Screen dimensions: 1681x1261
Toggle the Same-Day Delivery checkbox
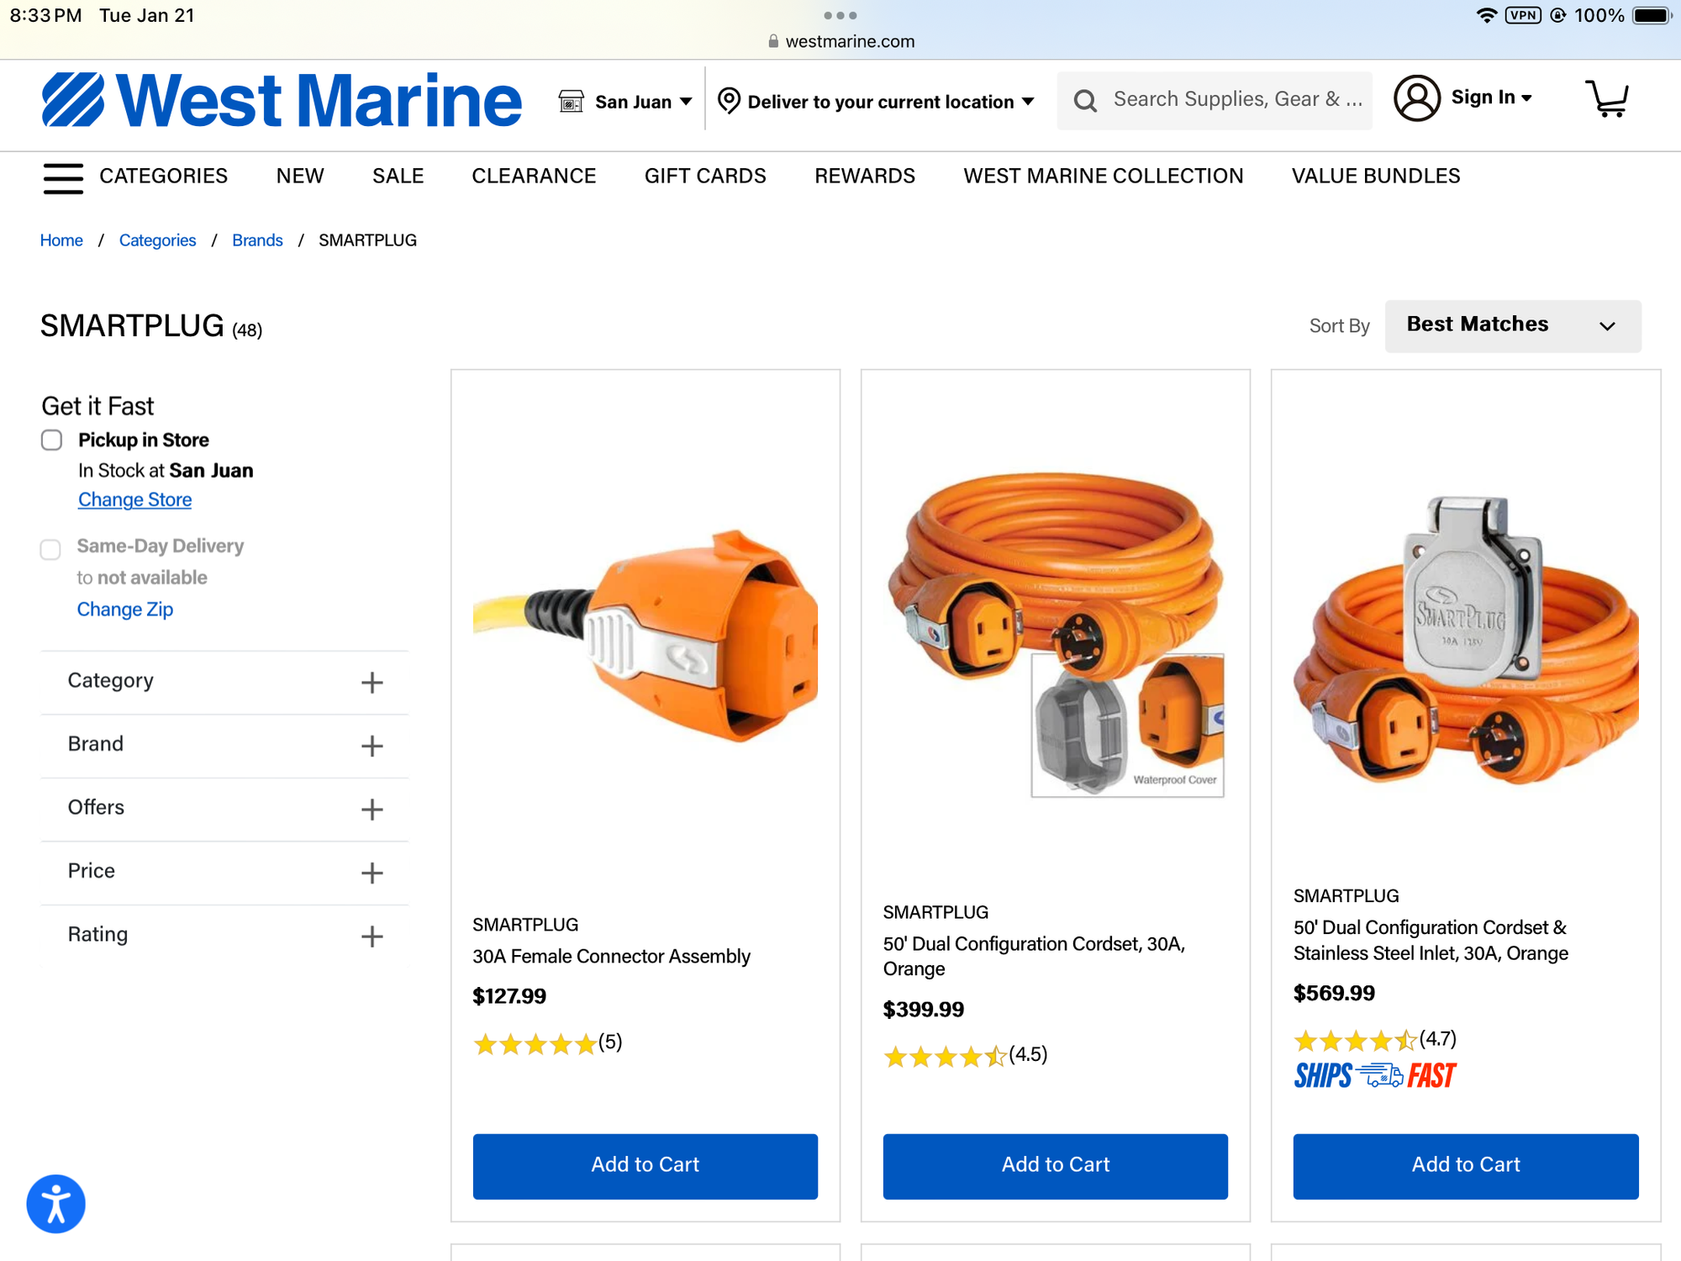coord(50,549)
